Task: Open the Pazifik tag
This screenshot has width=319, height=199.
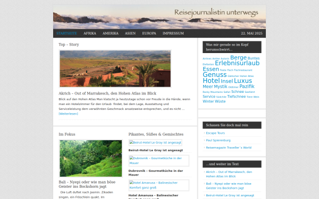Action: tap(247, 86)
